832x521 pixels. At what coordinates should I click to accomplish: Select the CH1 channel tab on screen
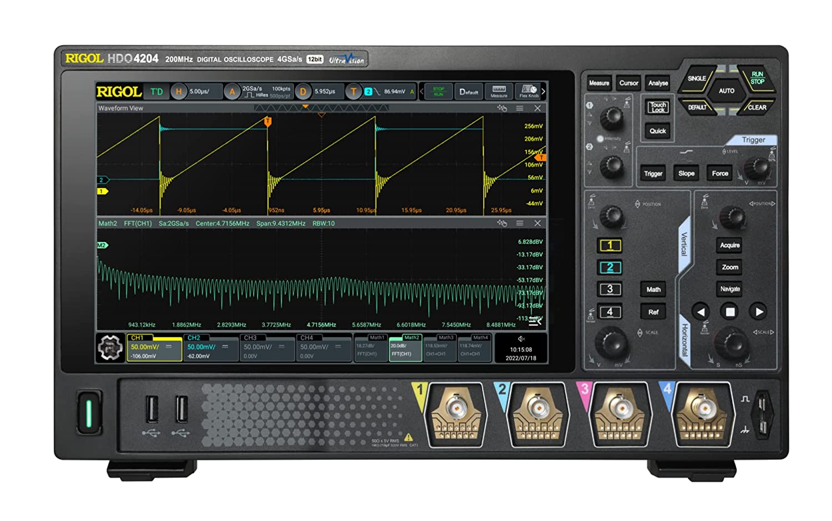click(154, 348)
